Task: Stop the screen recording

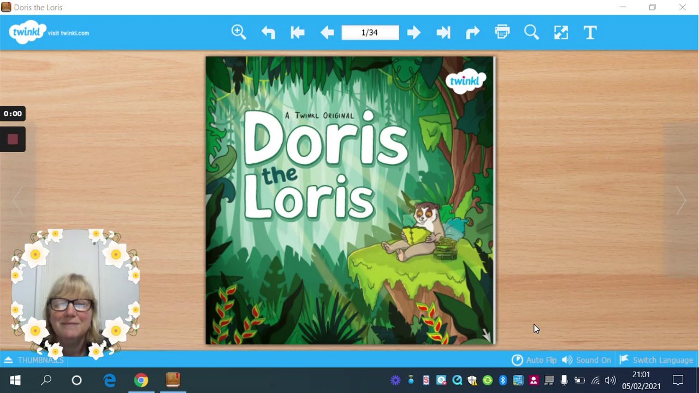Action: [x=13, y=139]
